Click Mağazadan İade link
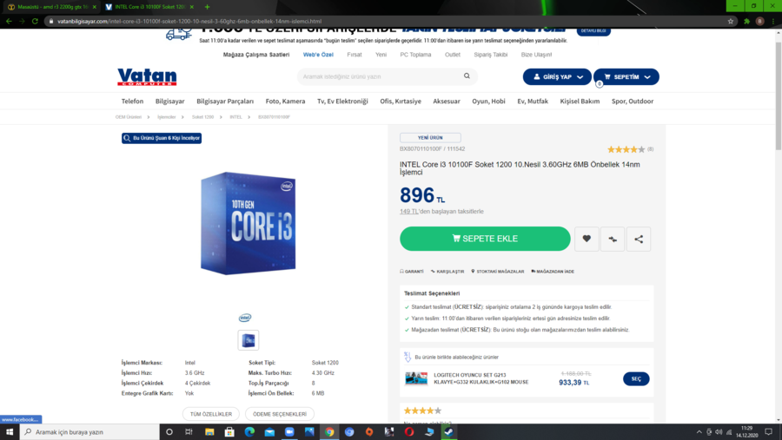782x440 pixels. (553, 272)
